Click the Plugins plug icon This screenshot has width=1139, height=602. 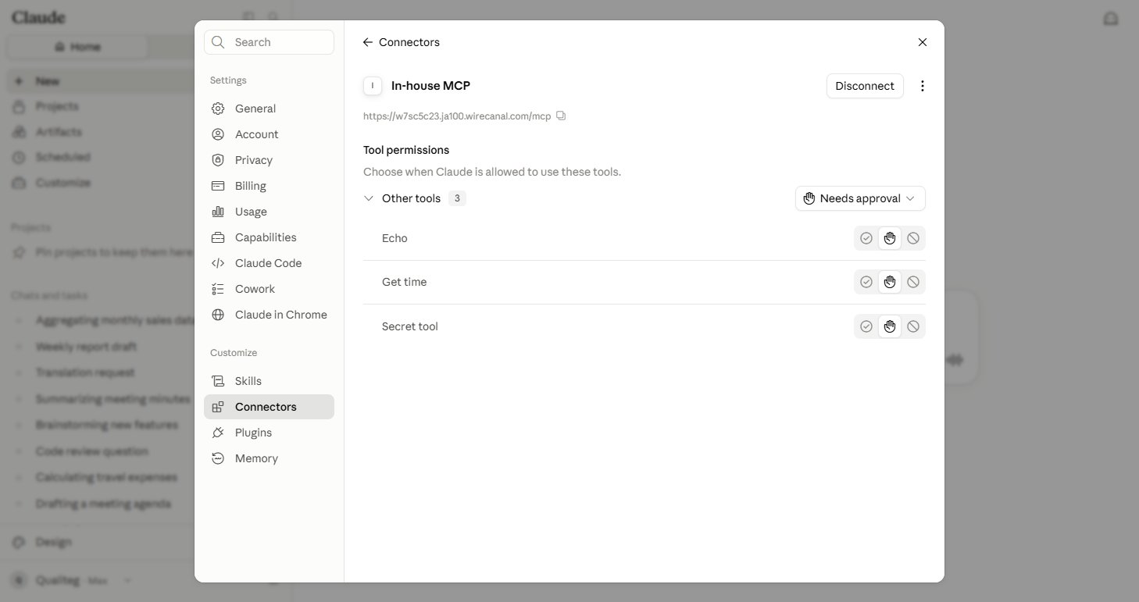tap(218, 433)
